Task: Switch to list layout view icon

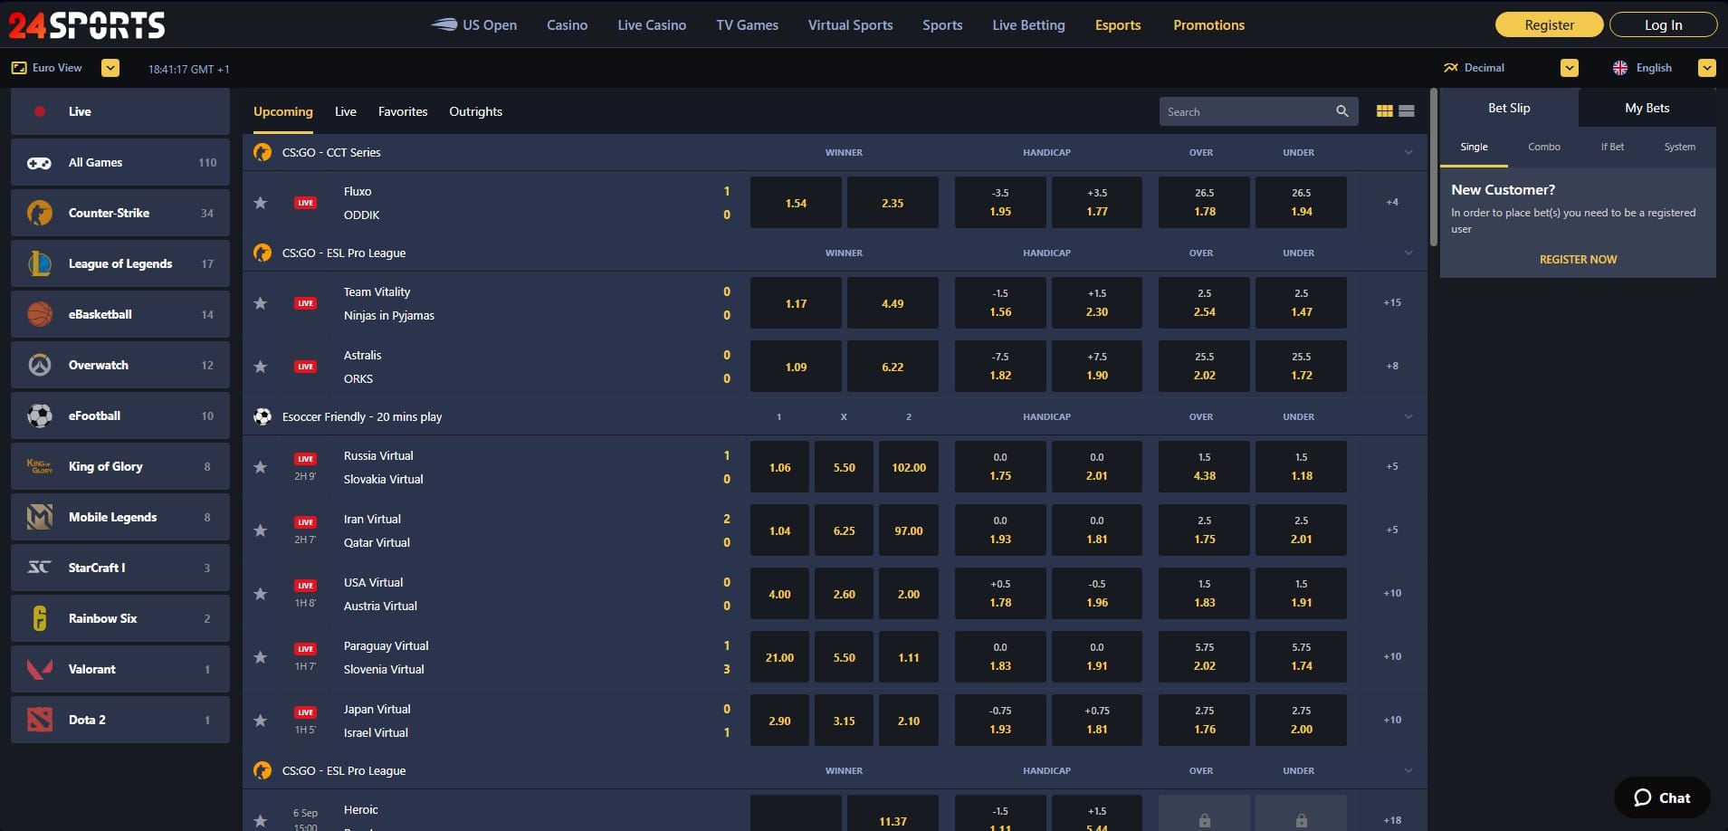Action: coord(1407,111)
